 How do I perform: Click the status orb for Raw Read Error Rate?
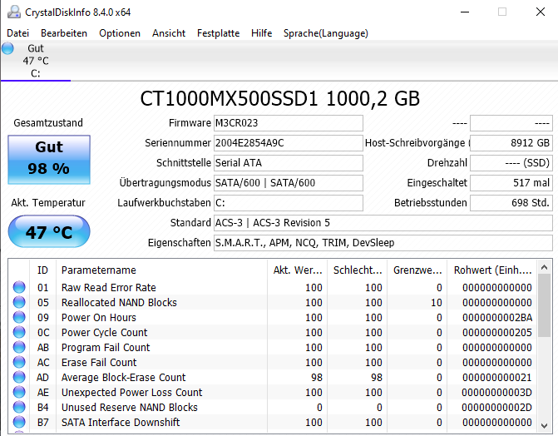[x=19, y=287]
